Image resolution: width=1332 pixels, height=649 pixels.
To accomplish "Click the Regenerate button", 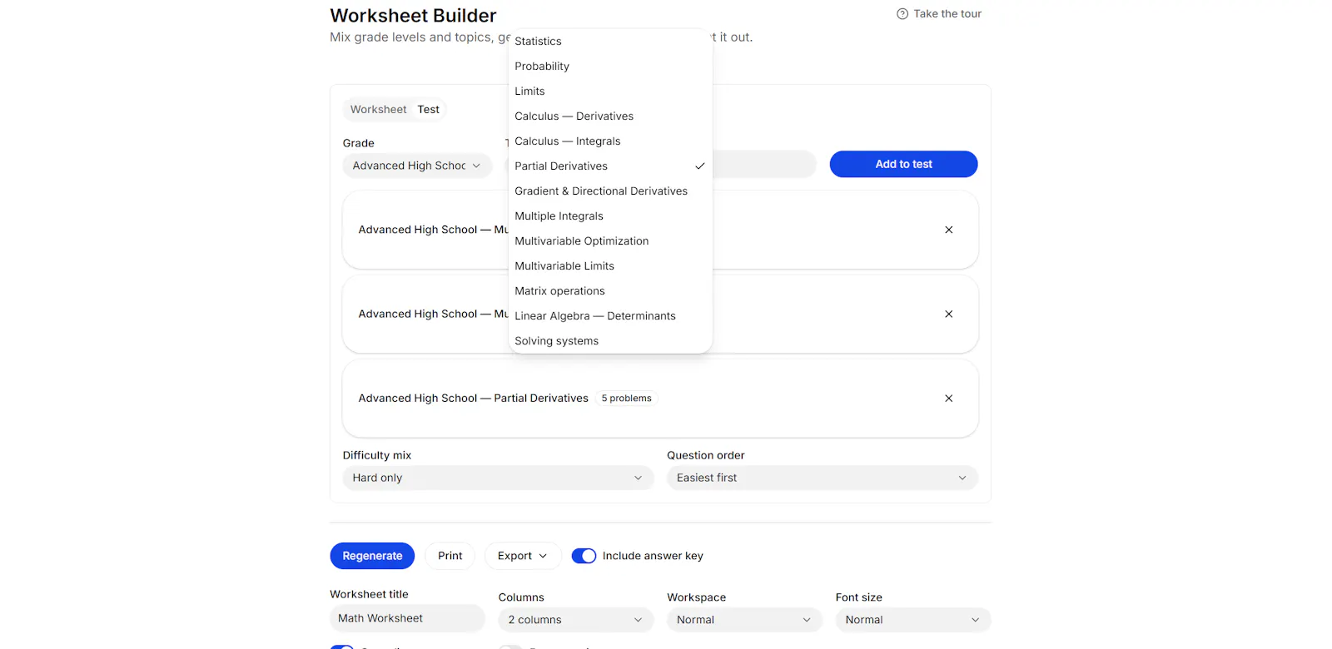I will [x=372, y=556].
